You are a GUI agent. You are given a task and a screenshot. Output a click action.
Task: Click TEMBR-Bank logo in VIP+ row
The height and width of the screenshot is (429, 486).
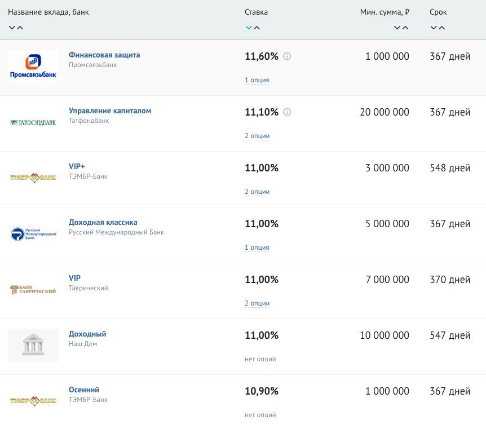pyautogui.click(x=33, y=178)
